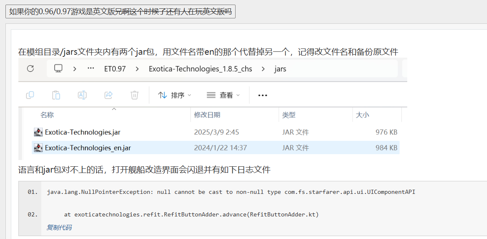Screen dimensions: 487x239
Task: Click the 修改日期 column header
Action: pos(207,115)
